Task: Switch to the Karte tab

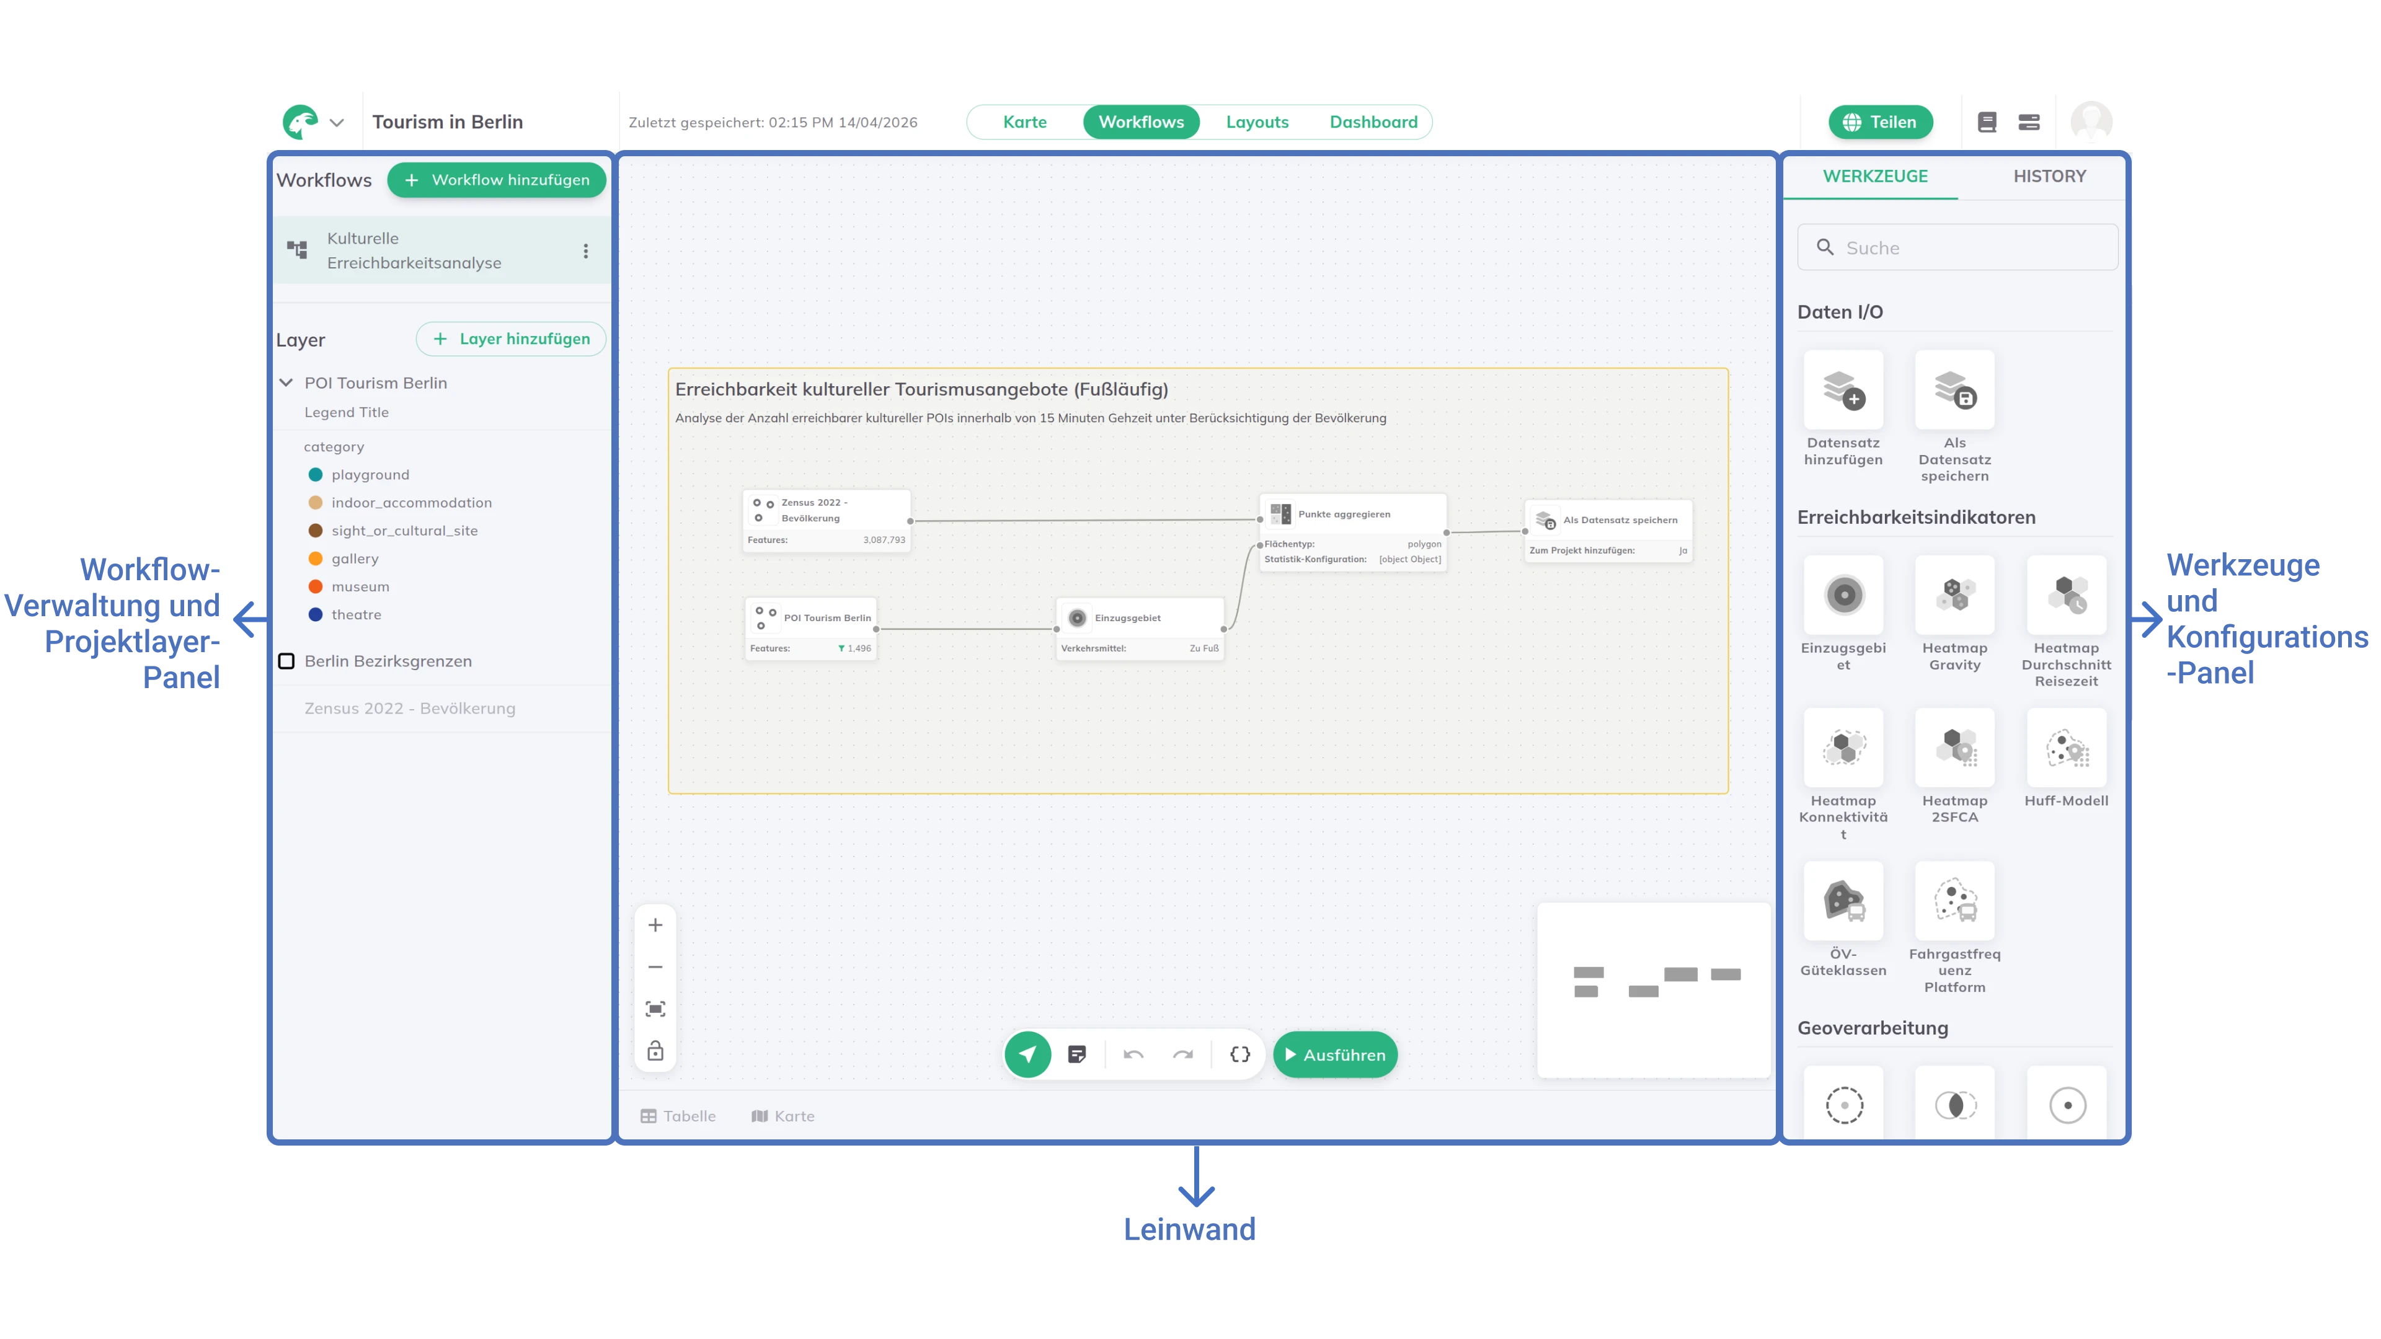Action: (x=1024, y=122)
